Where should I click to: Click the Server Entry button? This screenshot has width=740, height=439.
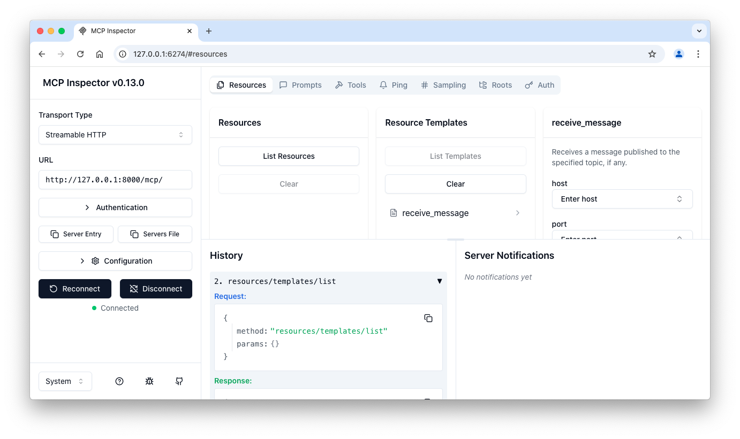click(x=76, y=234)
